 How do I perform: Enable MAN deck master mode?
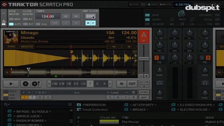click(x=11, y=19)
